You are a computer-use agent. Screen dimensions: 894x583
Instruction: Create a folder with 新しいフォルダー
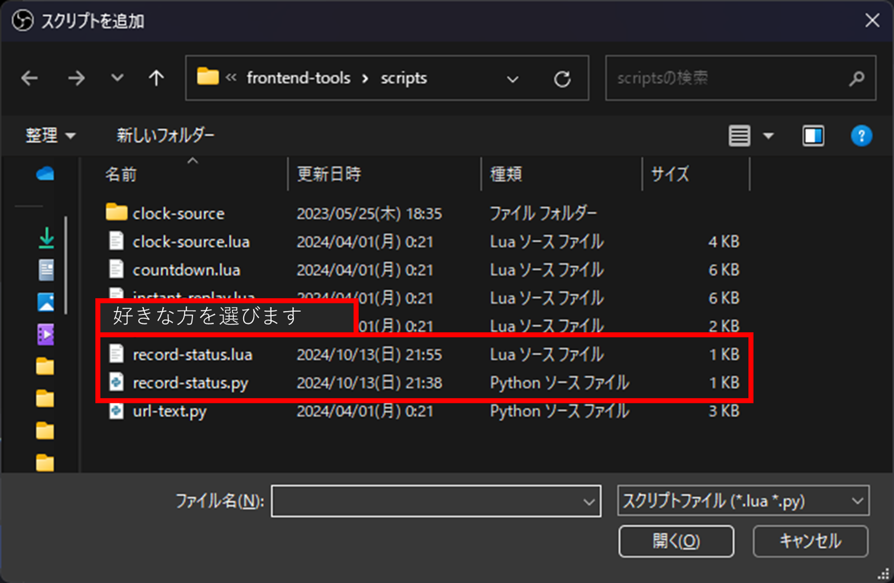(165, 136)
